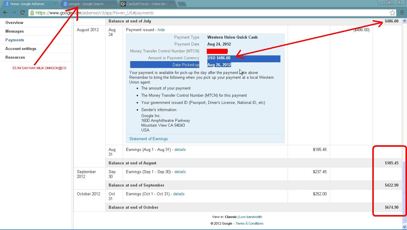Hide the payment issued details
The image size is (407, 230).
[x=161, y=30]
